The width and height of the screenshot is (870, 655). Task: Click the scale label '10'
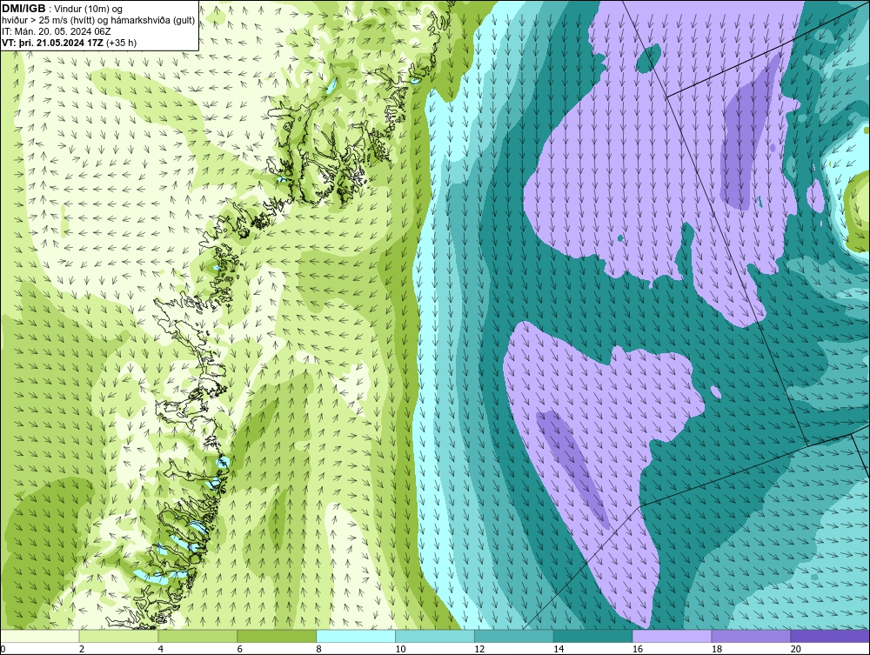[400, 649]
